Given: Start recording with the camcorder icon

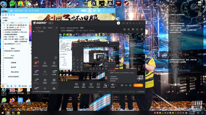Looking at the screenshot, I should tap(122, 85).
